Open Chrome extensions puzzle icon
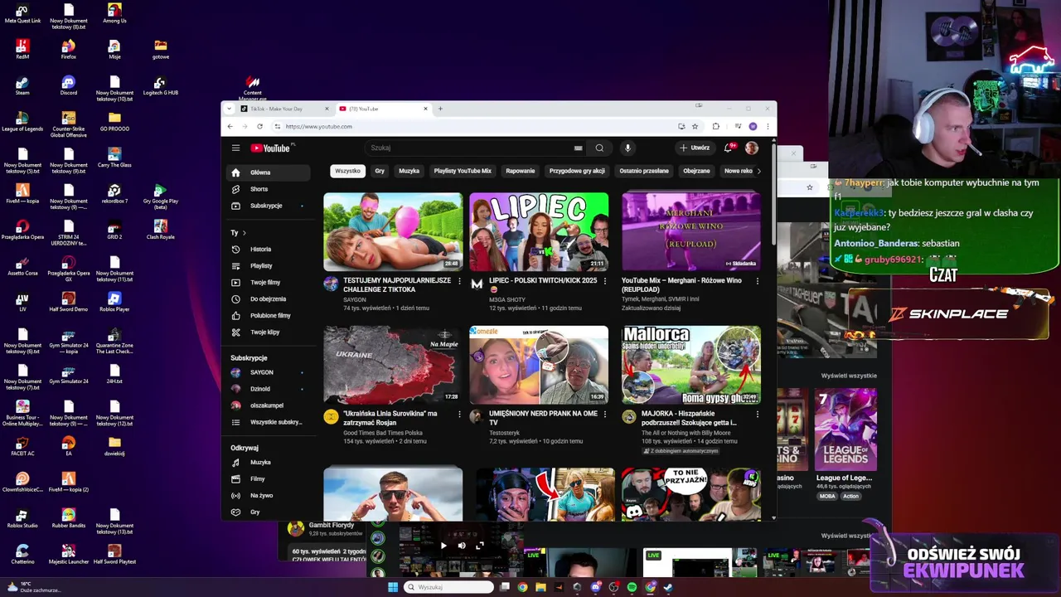This screenshot has width=1061, height=597. coord(715,126)
